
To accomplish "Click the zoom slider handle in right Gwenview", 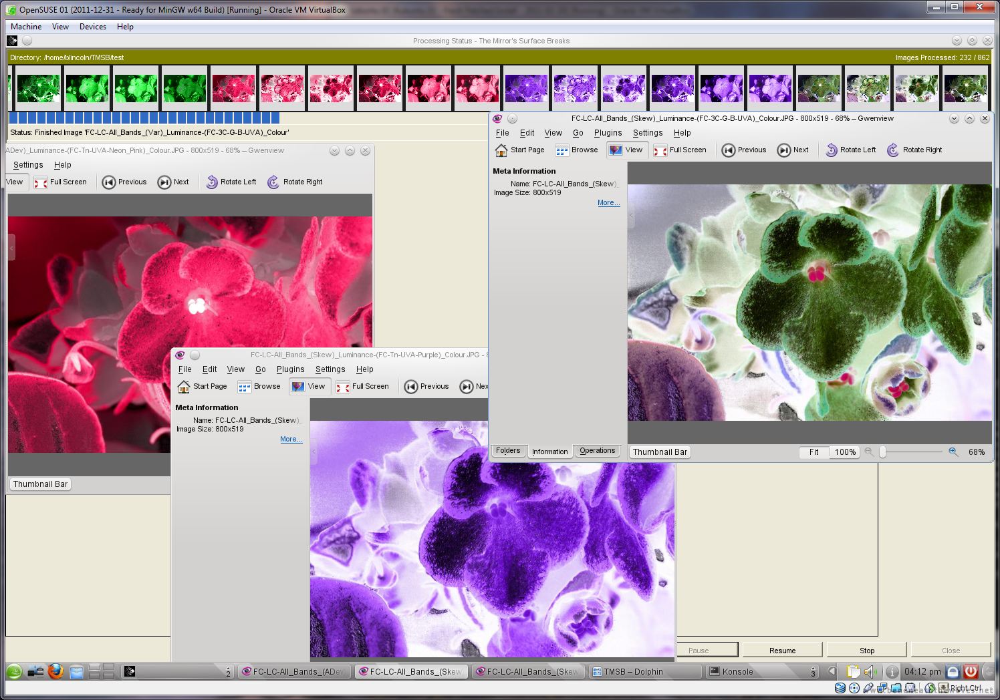I will (x=883, y=452).
